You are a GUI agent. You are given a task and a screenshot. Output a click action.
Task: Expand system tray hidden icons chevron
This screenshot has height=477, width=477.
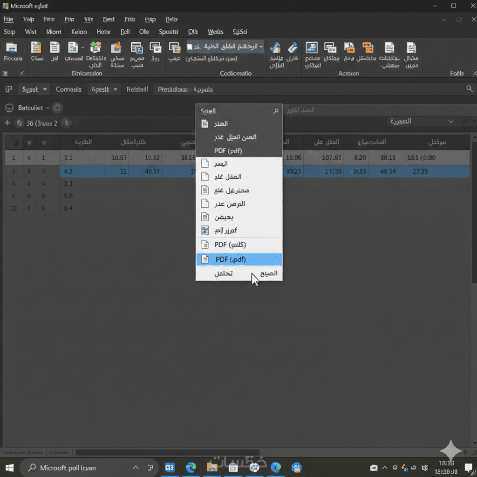(384, 468)
